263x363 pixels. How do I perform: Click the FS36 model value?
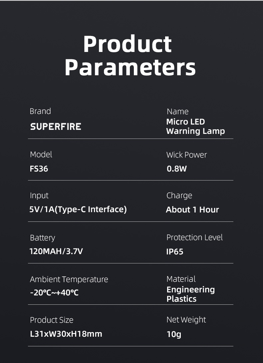(39, 169)
